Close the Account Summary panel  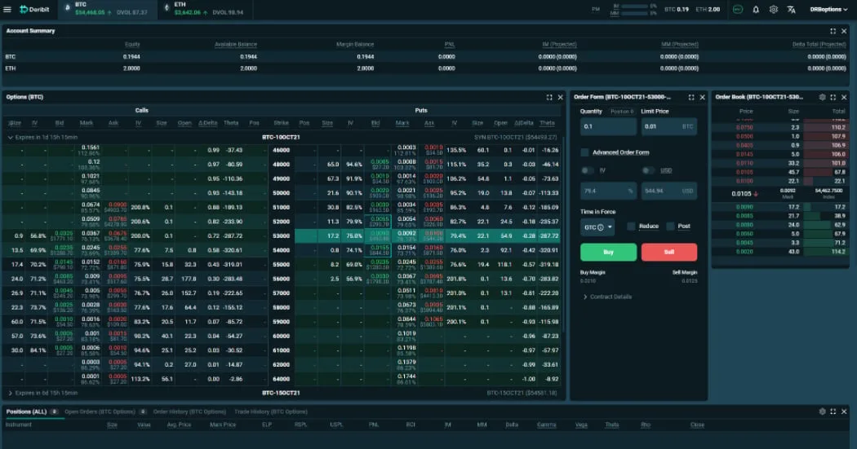844,31
